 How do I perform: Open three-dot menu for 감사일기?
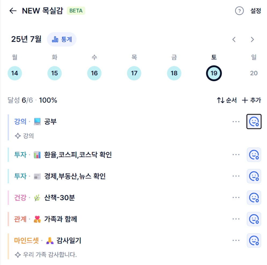(236, 241)
